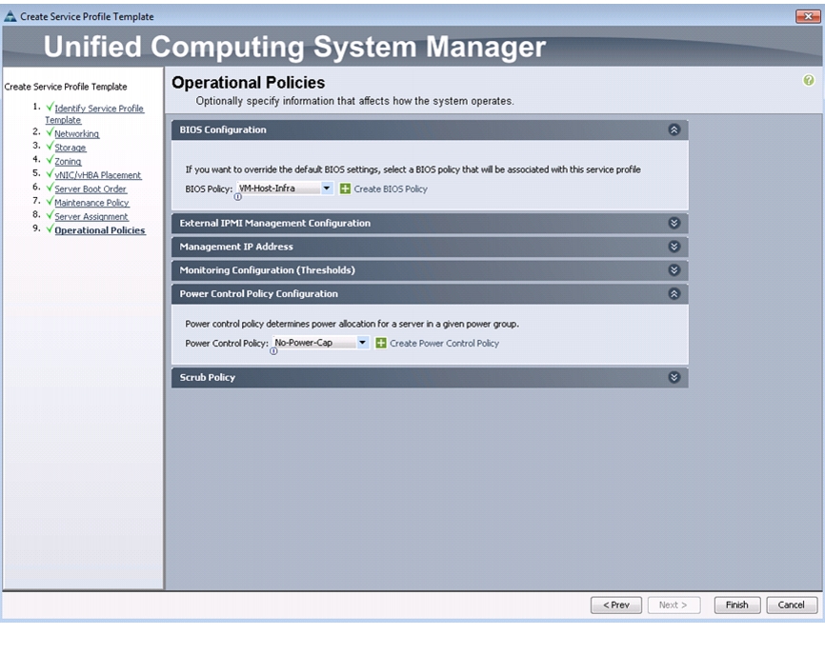
Task: Go to the Zoning step
Action: (68, 162)
